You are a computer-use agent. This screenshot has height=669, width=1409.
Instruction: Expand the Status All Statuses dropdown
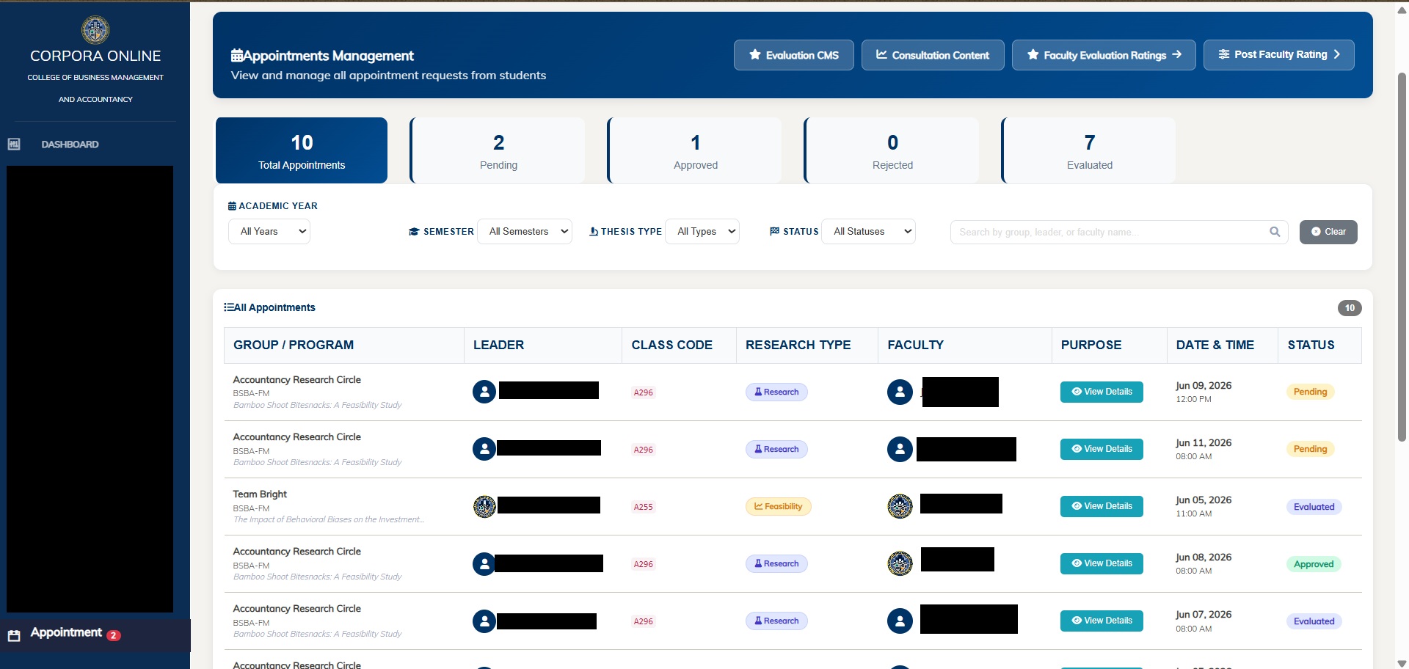869,232
